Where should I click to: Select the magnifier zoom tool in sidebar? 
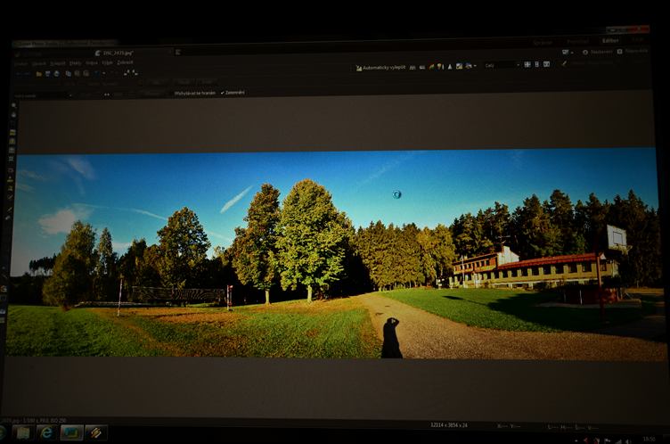[13, 105]
